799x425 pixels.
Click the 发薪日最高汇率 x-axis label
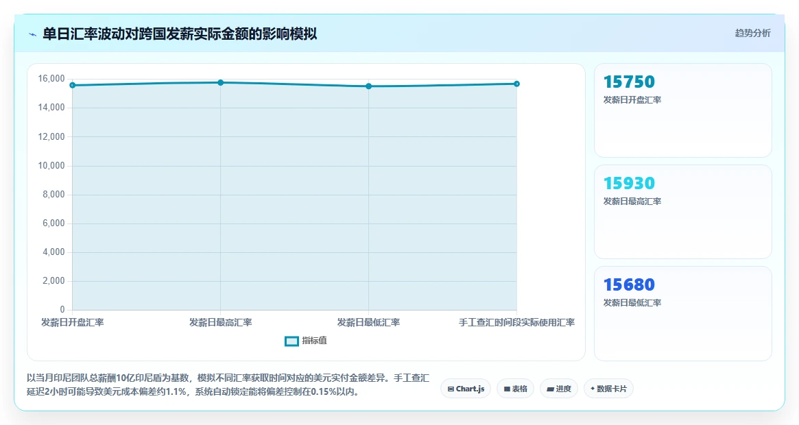tap(221, 323)
